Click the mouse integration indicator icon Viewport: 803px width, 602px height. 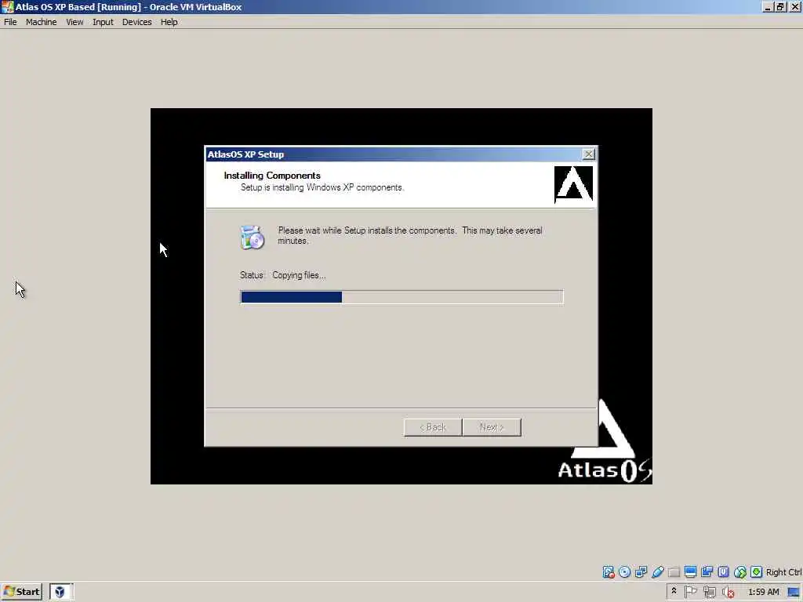[740, 571]
